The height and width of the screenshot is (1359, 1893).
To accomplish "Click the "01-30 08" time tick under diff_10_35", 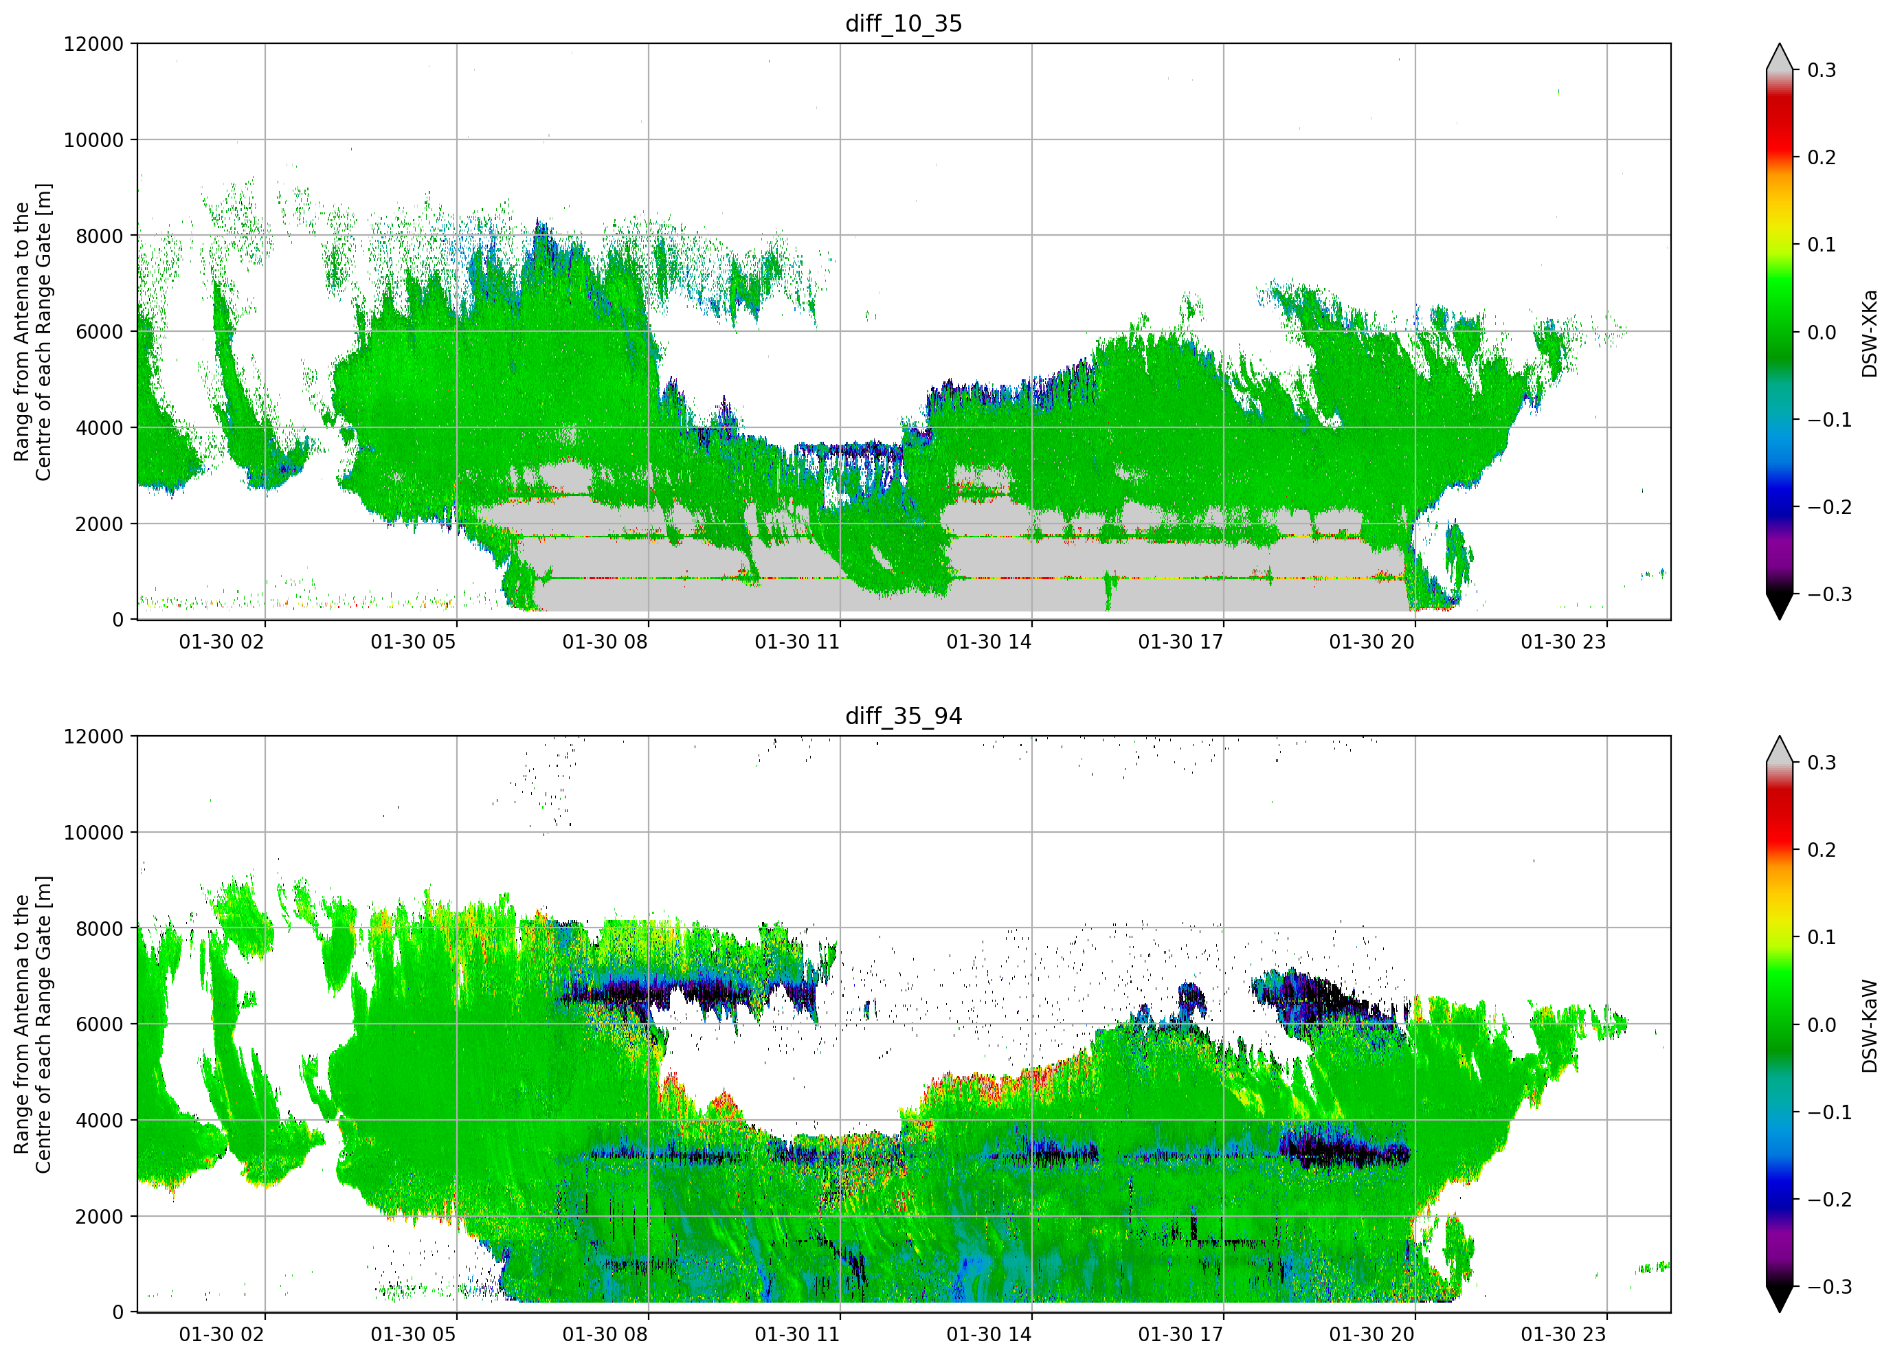I will pos(605,642).
